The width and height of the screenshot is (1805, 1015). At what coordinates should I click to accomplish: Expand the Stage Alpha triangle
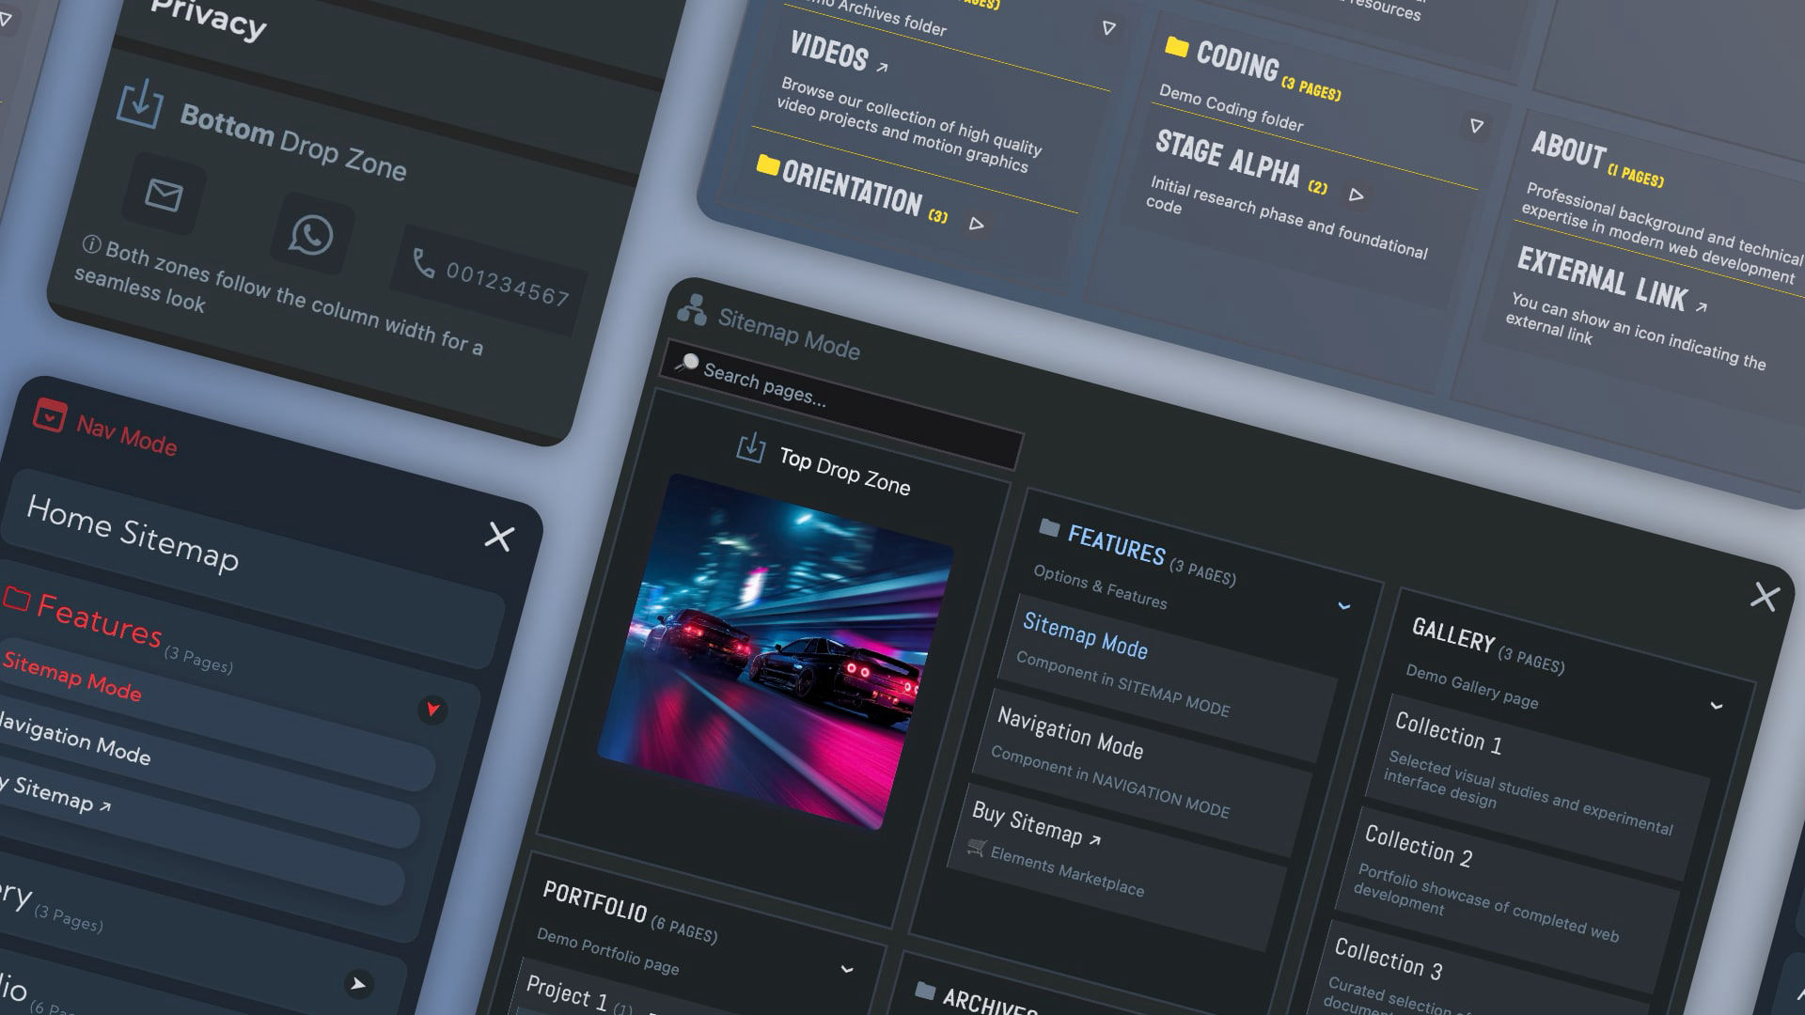pos(1356,195)
